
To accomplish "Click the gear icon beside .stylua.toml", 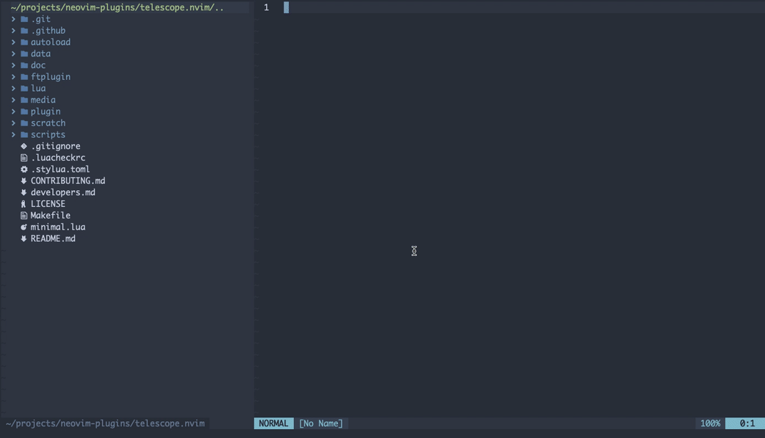I will [x=24, y=169].
